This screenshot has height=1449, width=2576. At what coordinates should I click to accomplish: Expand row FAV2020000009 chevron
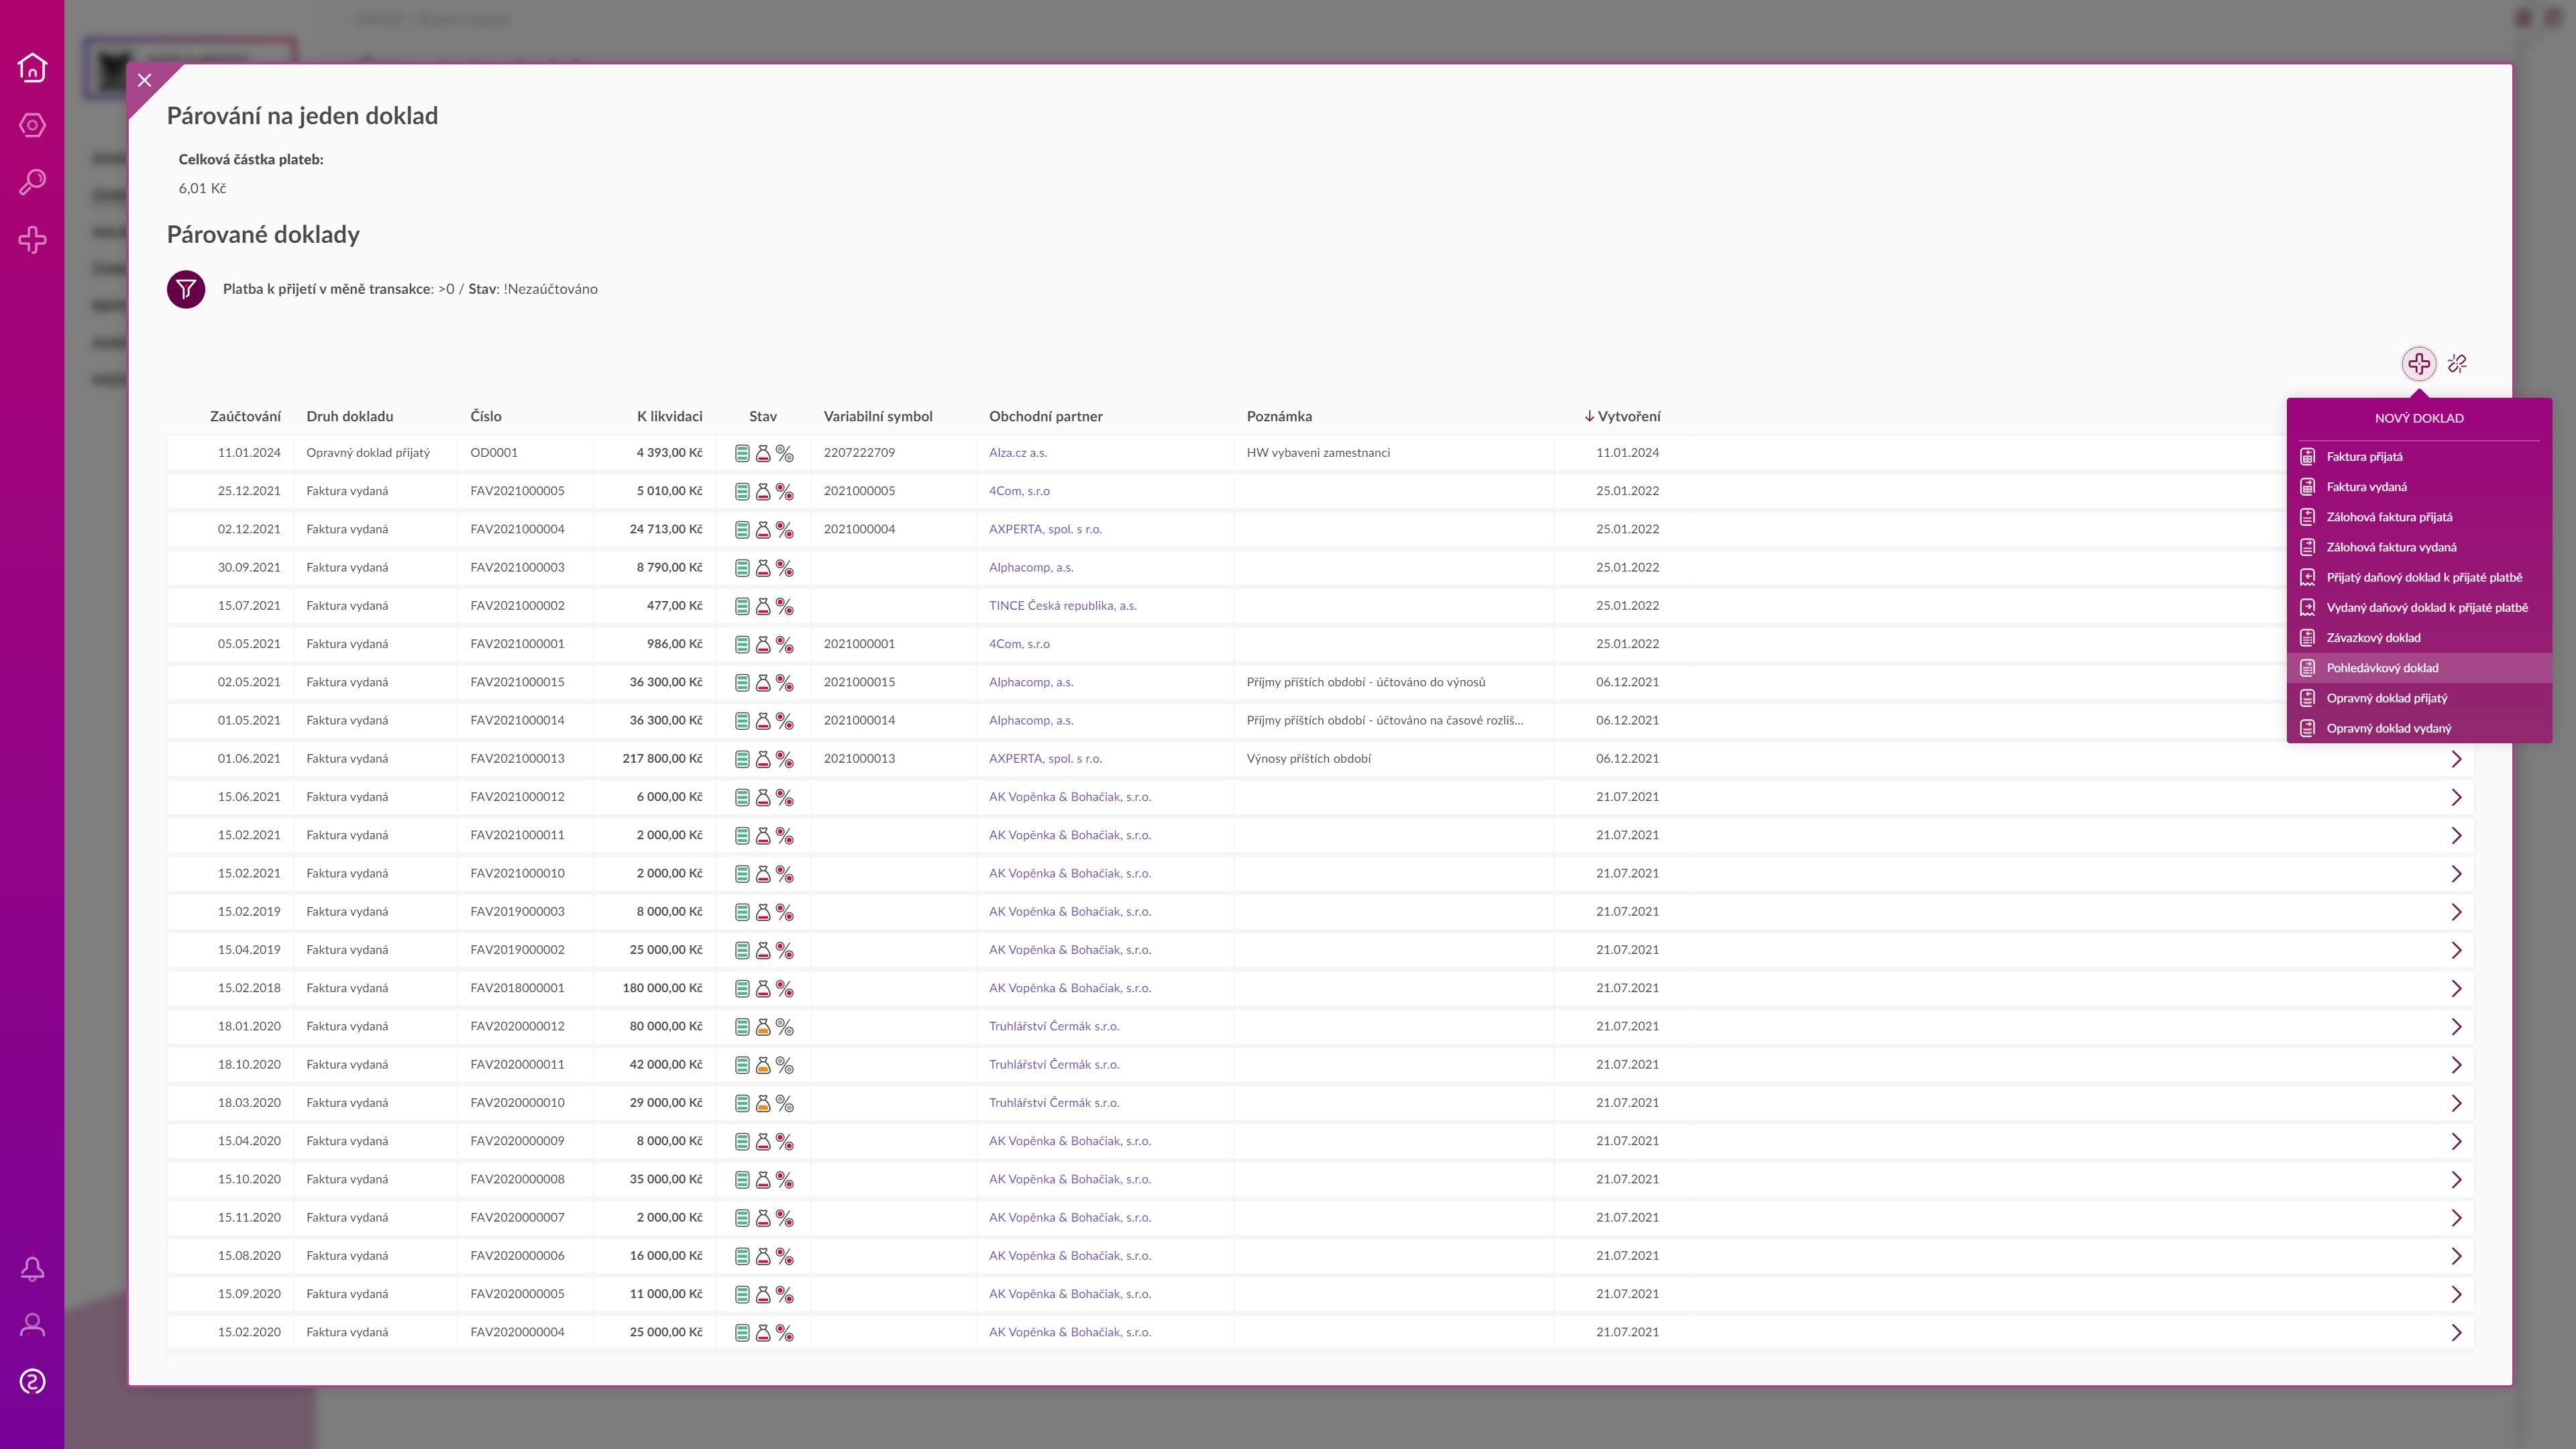pyautogui.click(x=2456, y=1141)
